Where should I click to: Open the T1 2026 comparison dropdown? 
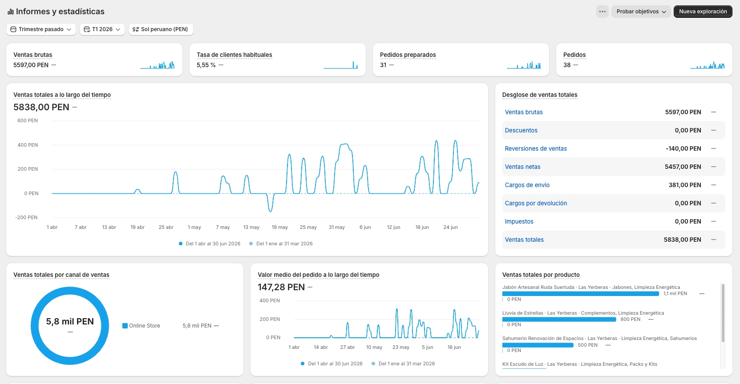[x=102, y=29]
